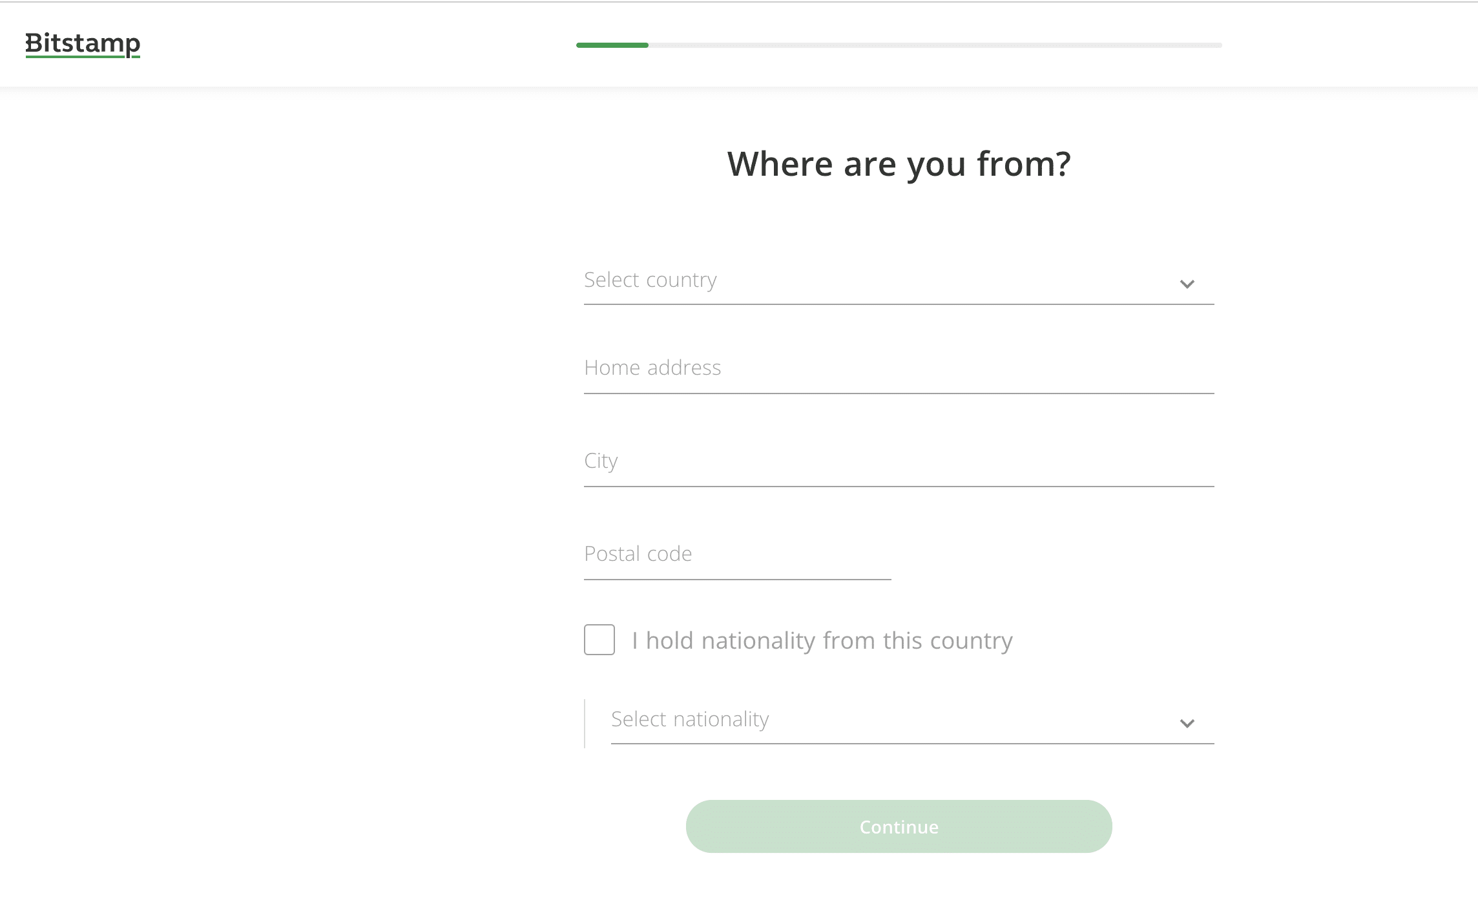Focus the Home address field

(899, 368)
